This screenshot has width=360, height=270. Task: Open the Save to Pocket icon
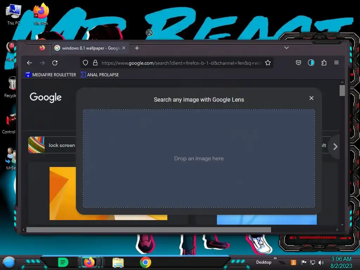298,63
